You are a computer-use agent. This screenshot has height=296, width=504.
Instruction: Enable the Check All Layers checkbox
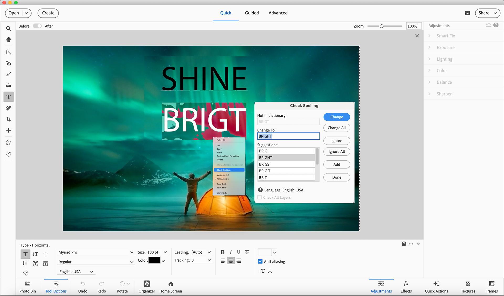pyautogui.click(x=259, y=197)
